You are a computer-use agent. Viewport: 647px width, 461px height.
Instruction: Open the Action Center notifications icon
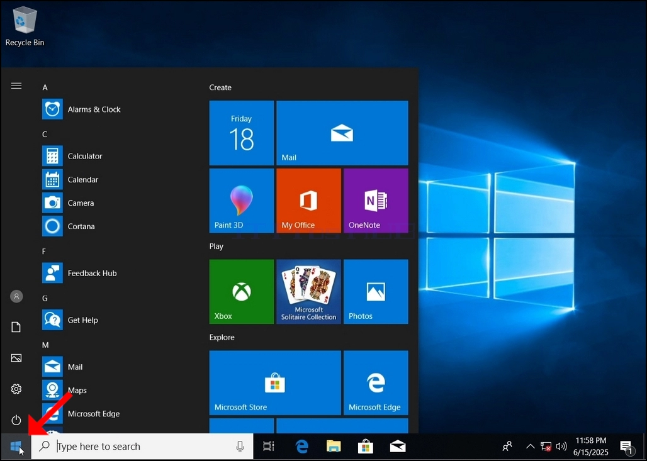click(626, 447)
